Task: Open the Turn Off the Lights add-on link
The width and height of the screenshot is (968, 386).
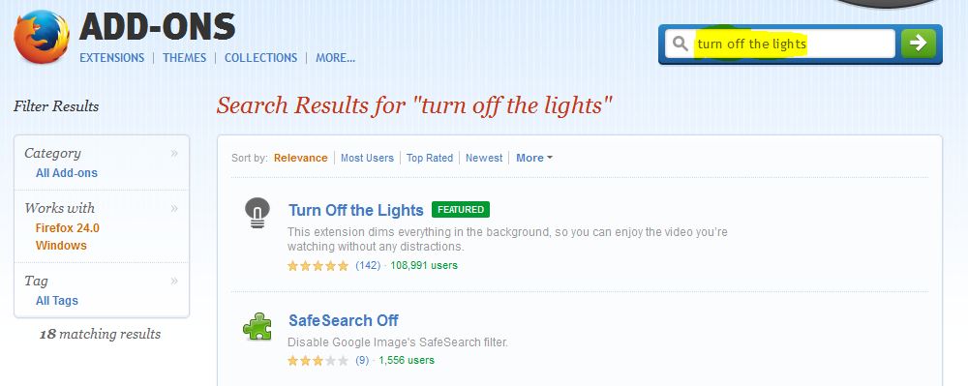Action: (355, 210)
